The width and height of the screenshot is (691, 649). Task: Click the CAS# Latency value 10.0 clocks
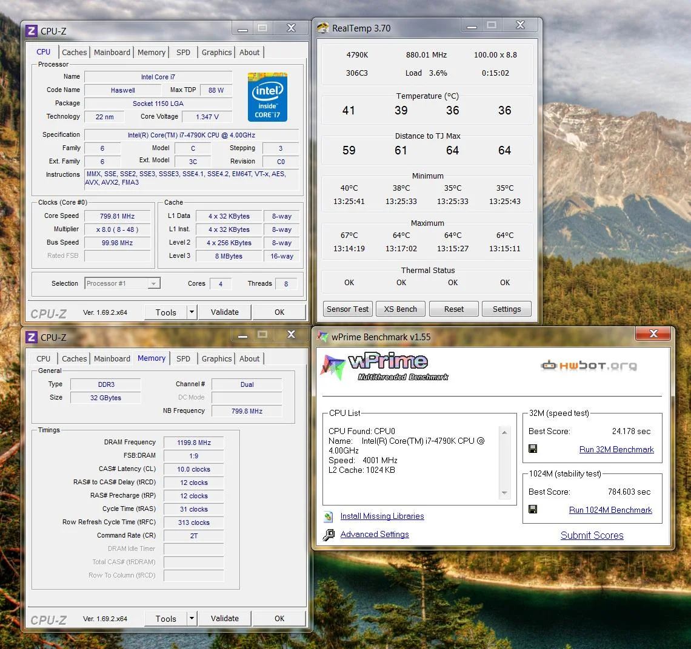[x=194, y=469]
